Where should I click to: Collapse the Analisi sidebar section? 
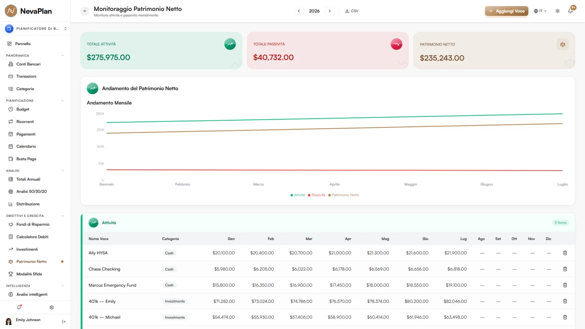62,171
